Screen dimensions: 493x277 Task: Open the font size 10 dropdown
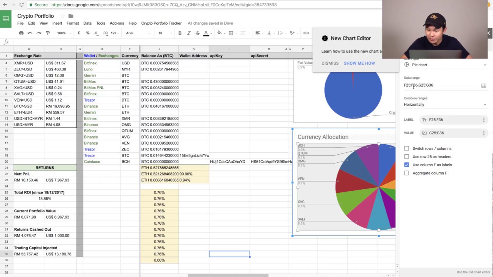point(165,33)
